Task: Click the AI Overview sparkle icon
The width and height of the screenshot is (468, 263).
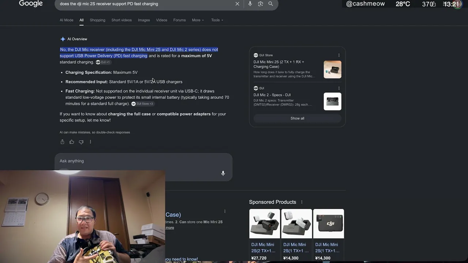Action: click(x=63, y=39)
